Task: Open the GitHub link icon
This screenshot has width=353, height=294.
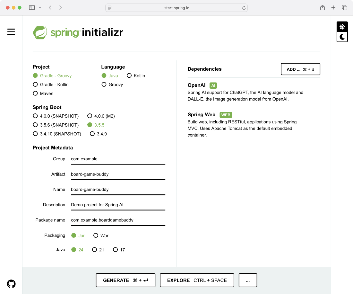Action: click(11, 284)
